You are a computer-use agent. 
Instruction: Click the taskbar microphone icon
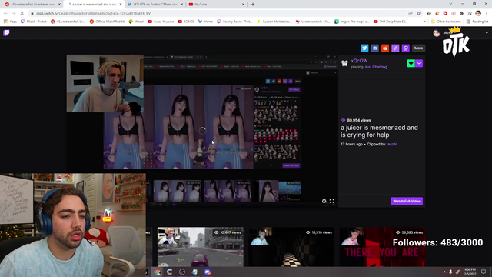450,272
